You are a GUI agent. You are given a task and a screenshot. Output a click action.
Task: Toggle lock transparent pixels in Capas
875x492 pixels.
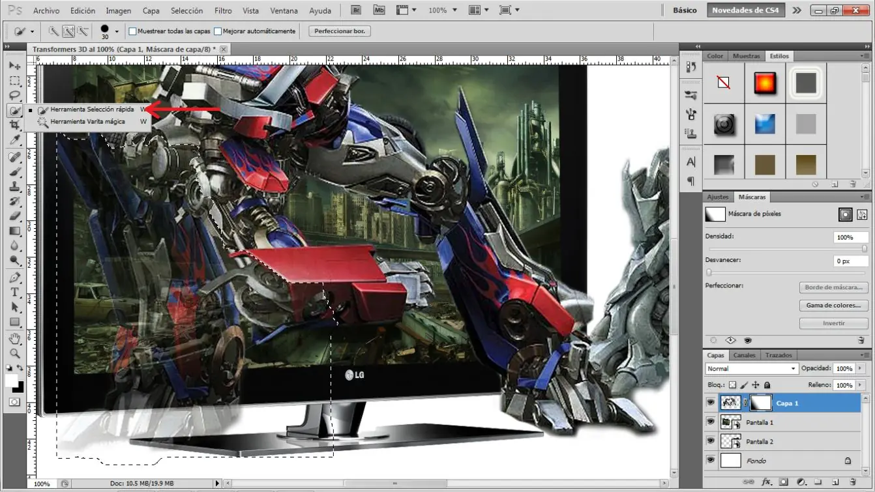[732, 385]
